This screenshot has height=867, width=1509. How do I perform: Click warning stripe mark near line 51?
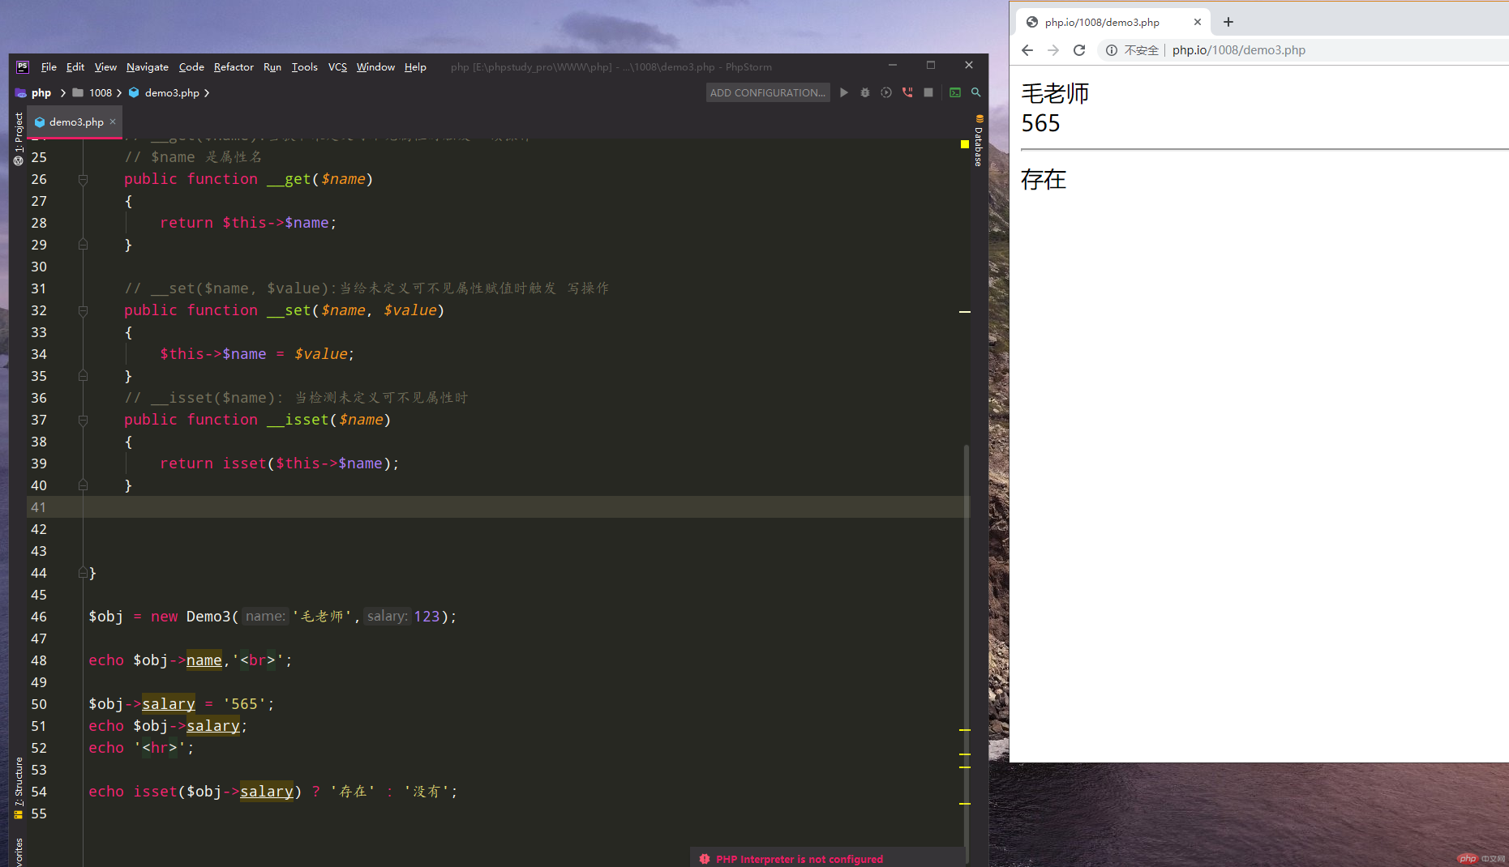[965, 730]
